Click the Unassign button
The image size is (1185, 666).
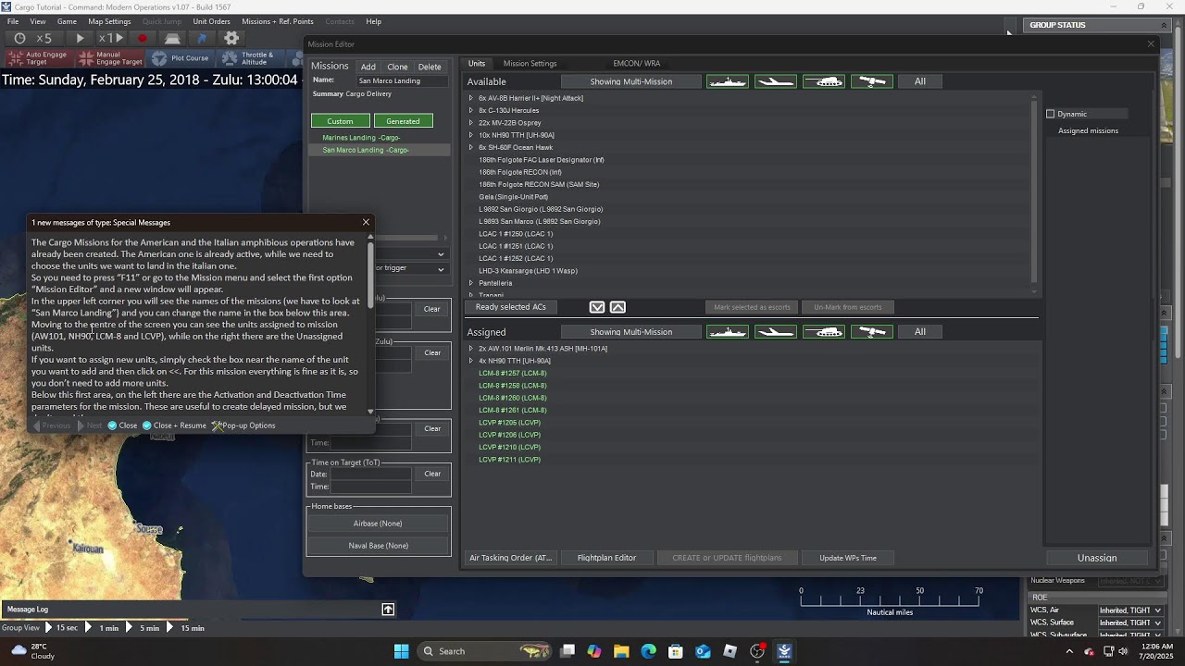tap(1097, 558)
